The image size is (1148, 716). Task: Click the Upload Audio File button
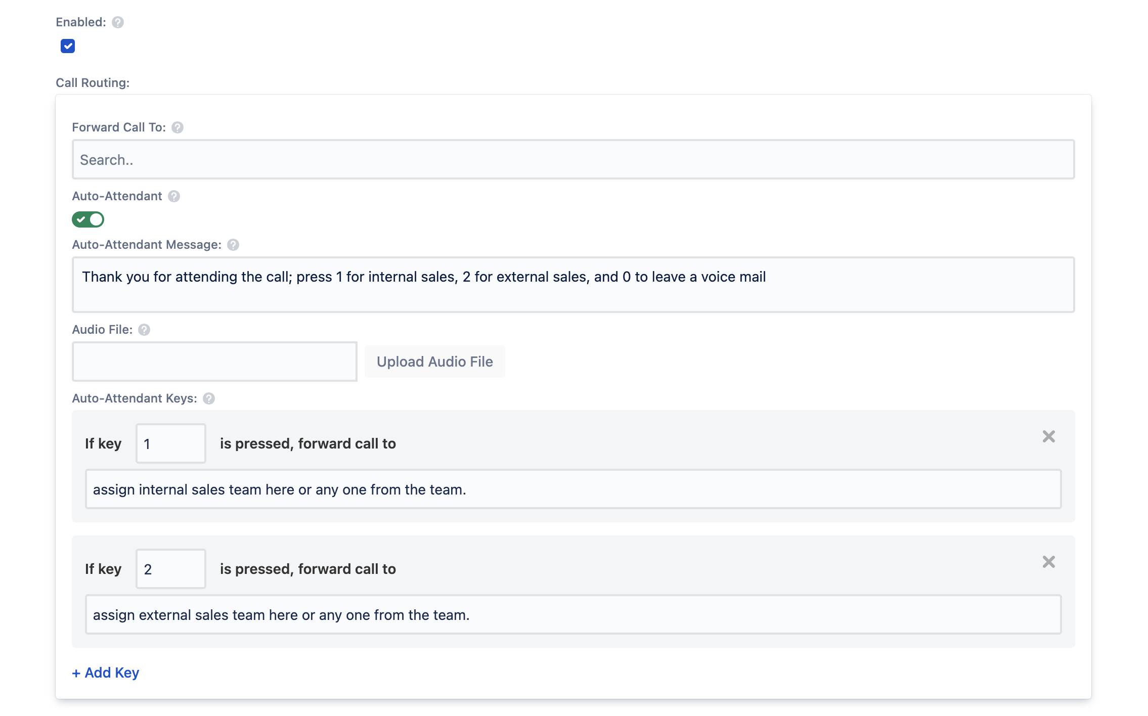pos(434,362)
